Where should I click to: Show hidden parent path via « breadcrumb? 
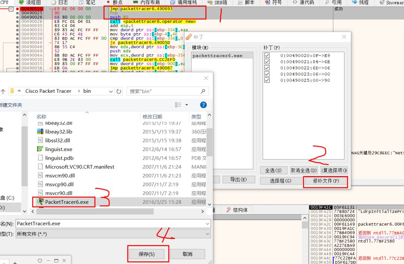coord(19,91)
